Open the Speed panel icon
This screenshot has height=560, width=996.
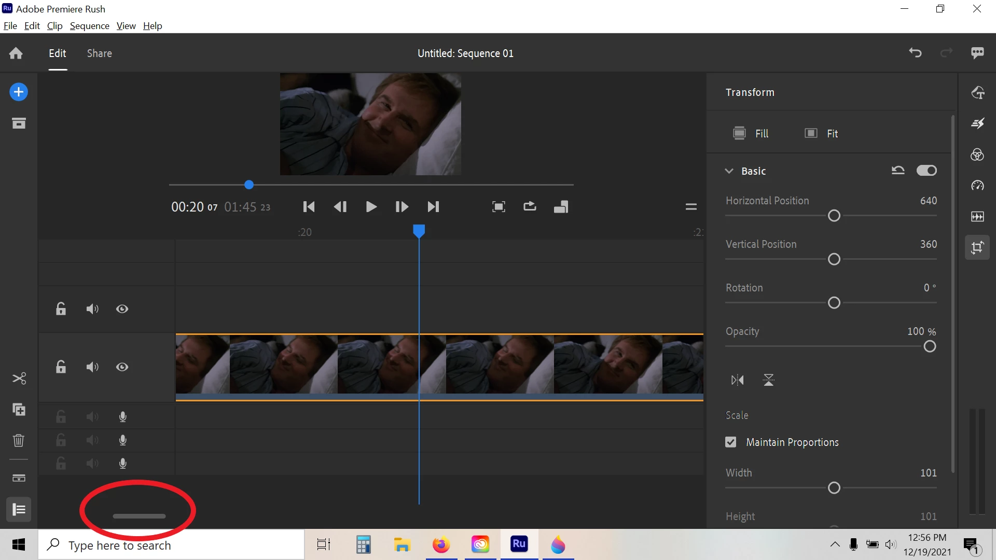tap(977, 186)
